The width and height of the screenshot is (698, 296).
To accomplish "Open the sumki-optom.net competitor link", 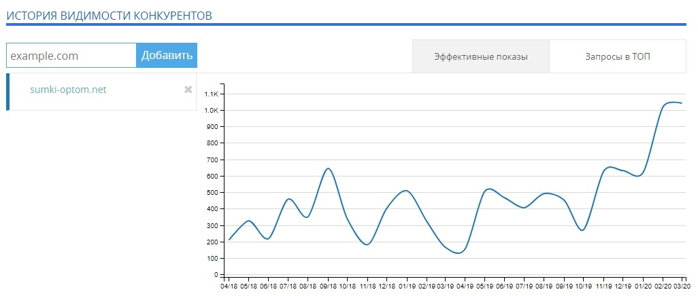I will coord(68,90).
